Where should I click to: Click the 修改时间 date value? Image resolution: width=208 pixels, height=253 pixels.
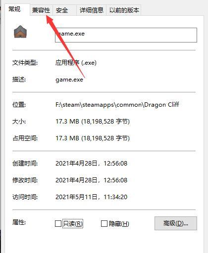point(91,180)
